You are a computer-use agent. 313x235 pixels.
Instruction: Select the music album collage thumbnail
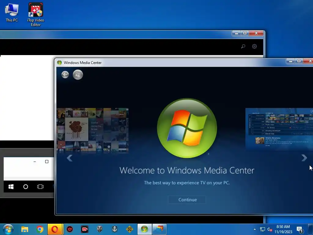[92, 130]
